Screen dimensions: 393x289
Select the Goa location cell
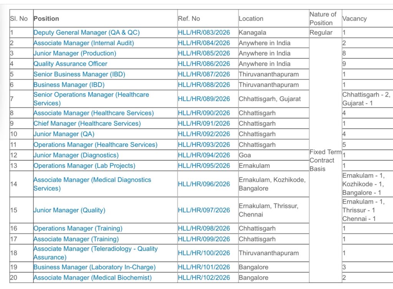point(274,155)
